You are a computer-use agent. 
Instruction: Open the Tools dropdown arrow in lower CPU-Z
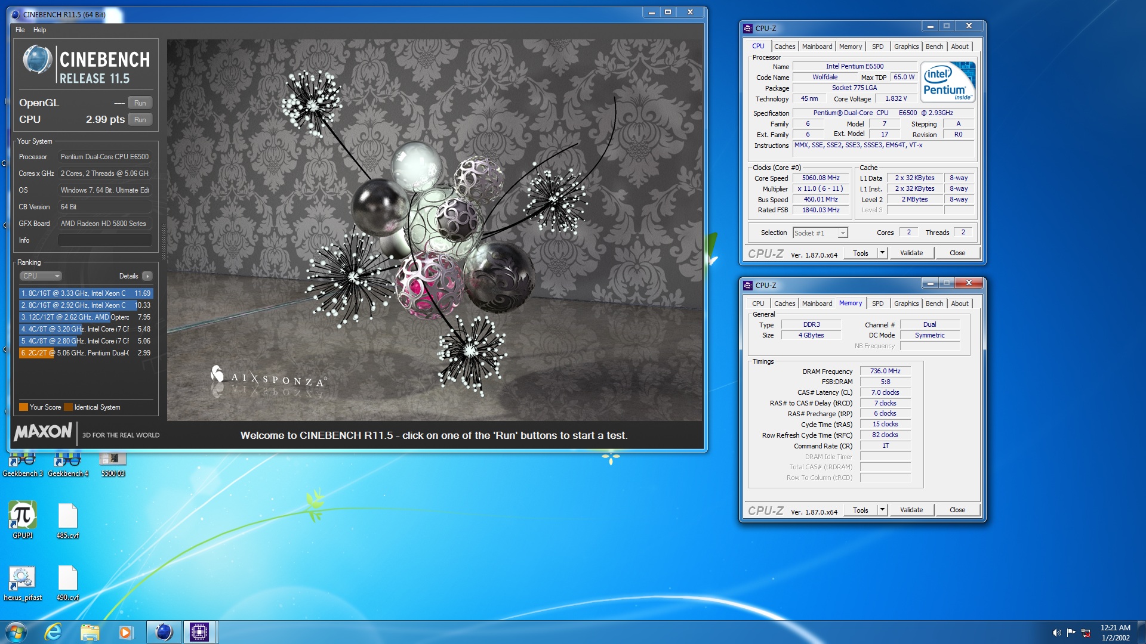(882, 510)
